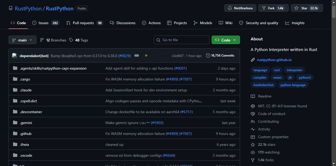
Task: Select the jit topic tag
Action: [x=290, y=78]
